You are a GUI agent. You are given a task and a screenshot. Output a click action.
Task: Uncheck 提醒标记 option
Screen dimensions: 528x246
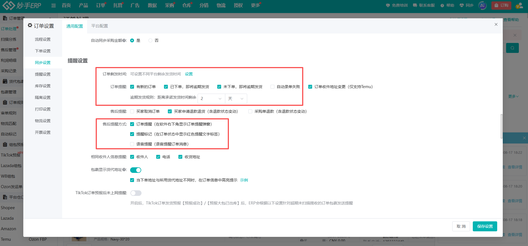132,134
